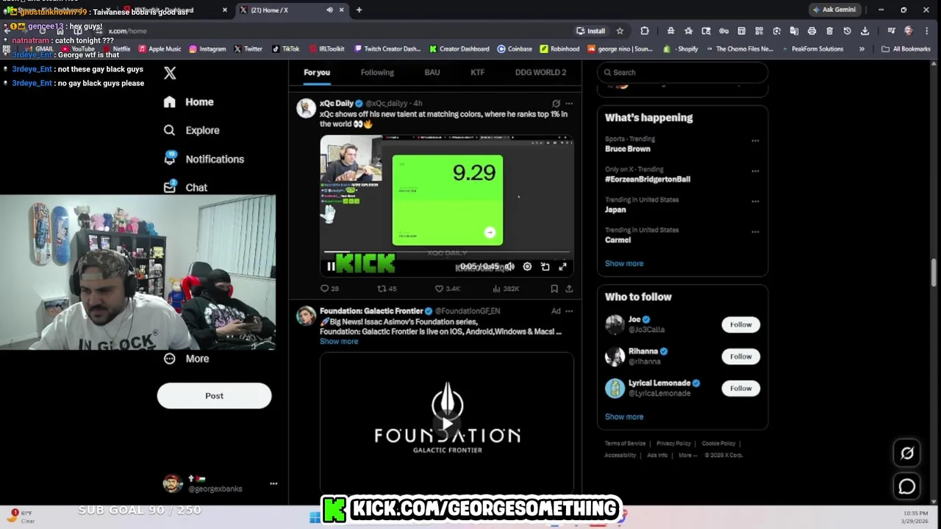The image size is (941, 529).
Task: Follow Joe @Jo3Calla
Action: click(x=740, y=325)
